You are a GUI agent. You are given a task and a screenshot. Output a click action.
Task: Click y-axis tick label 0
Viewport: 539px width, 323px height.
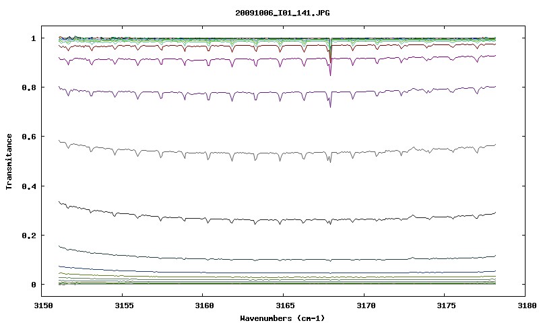point(33,285)
